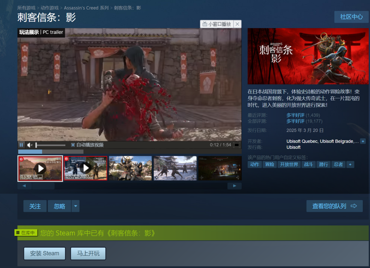Open developer Ubisoft Quebec link
The width and height of the screenshot is (370, 268).
[x=302, y=141]
